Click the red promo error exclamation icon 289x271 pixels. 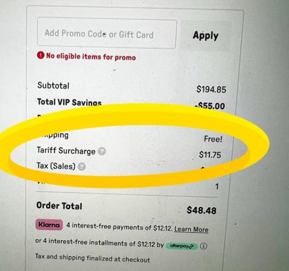(x=41, y=55)
